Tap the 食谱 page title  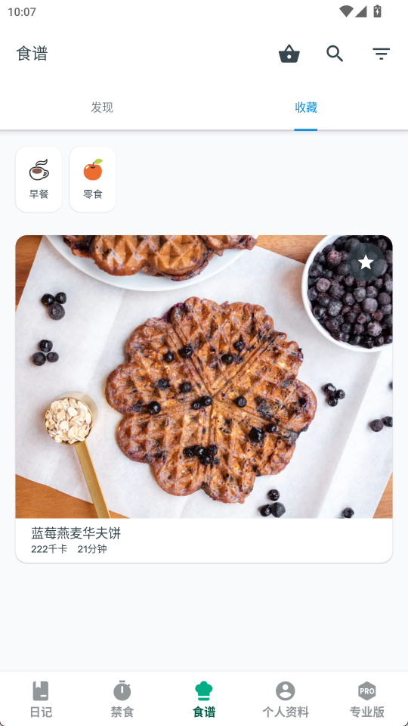32,54
